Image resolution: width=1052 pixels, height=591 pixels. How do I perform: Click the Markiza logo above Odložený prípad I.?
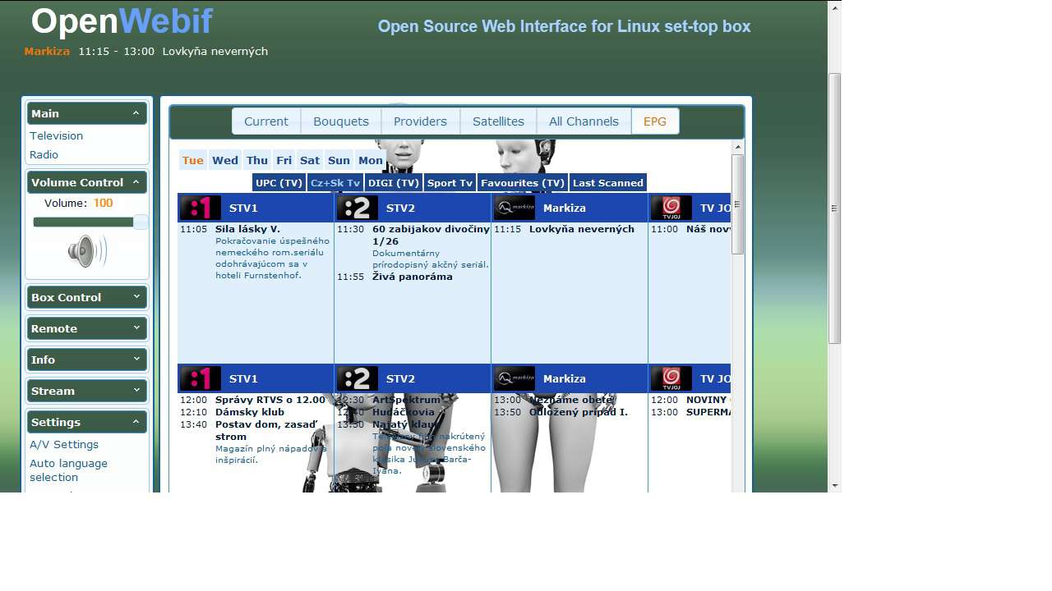(514, 378)
